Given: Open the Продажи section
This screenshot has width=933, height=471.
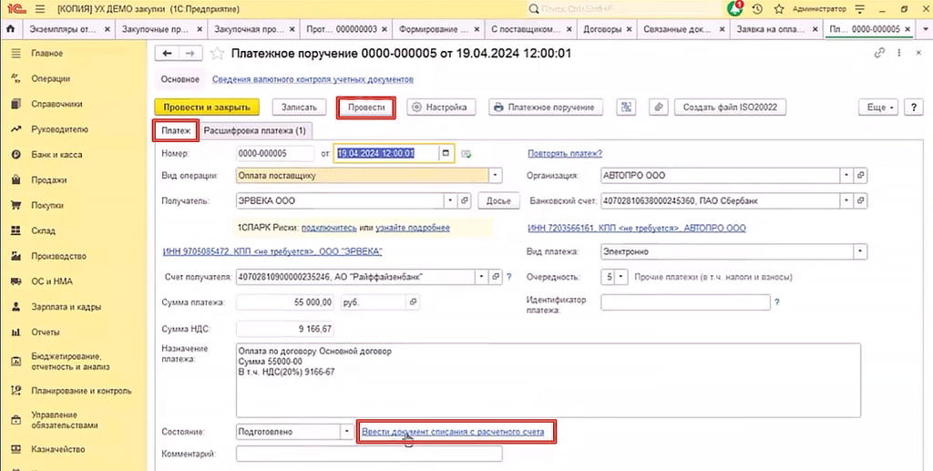Looking at the screenshot, I should (x=49, y=180).
